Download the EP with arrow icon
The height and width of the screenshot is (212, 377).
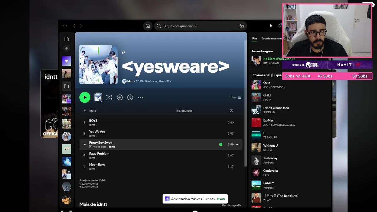130,97
